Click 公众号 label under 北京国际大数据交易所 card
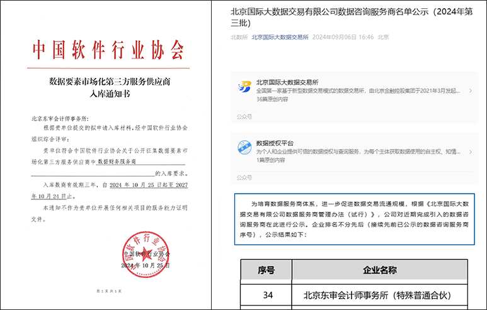The width and height of the screenshot is (487, 310). (244, 117)
